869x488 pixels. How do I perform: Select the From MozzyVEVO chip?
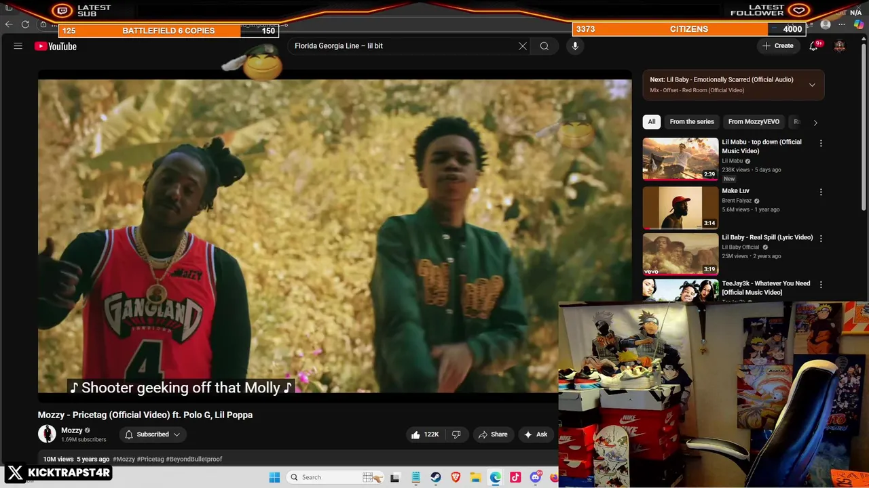[754, 122]
